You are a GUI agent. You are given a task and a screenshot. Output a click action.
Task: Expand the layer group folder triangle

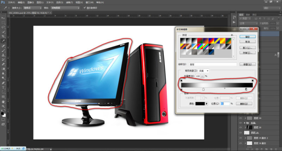245,123
